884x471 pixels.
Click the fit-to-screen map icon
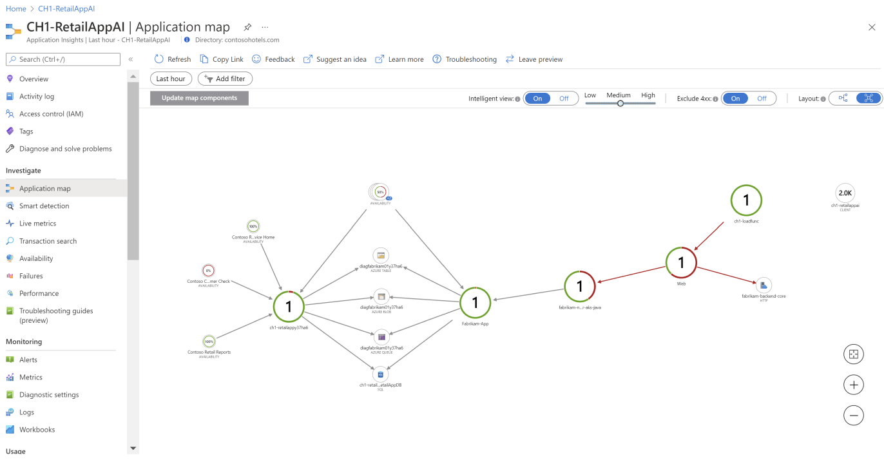[853, 354]
